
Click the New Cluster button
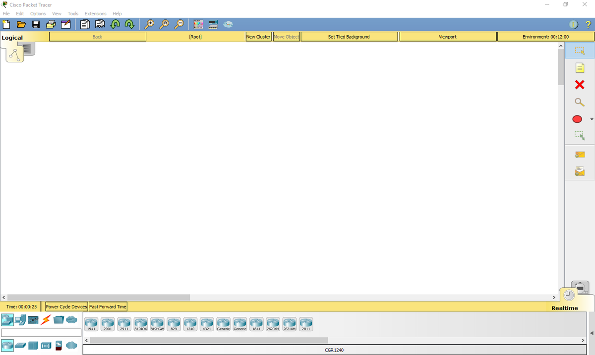258,37
